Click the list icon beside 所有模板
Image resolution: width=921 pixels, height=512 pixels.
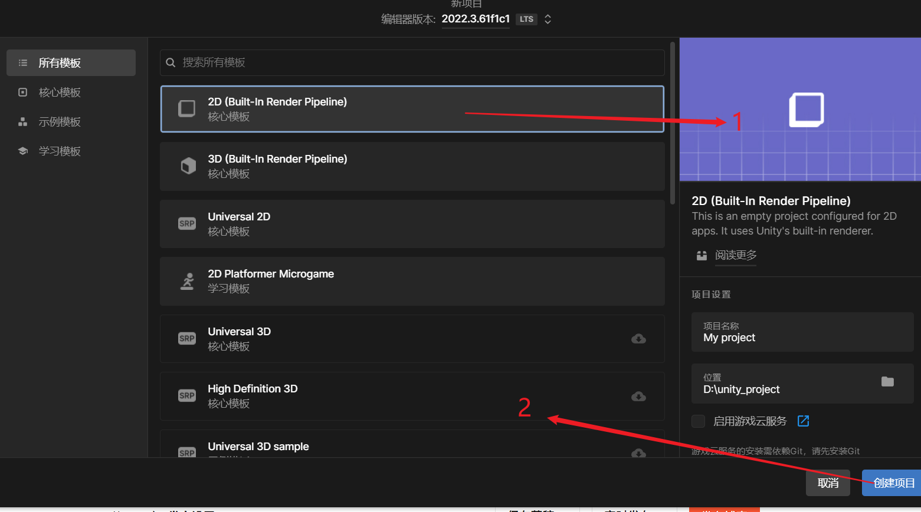point(23,62)
